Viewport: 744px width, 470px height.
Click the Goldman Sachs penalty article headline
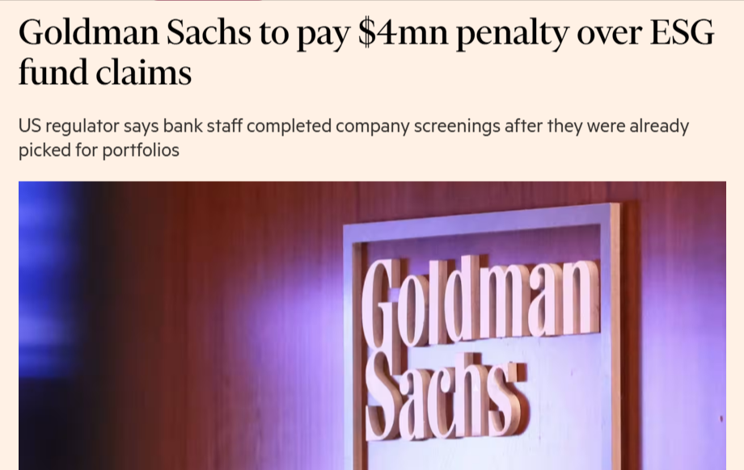point(366,54)
